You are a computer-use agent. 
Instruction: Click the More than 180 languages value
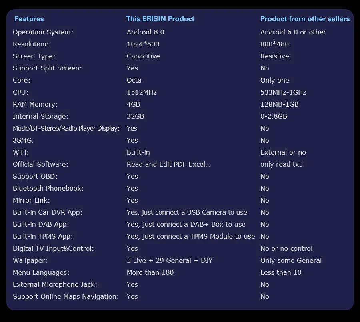[x=150, y=272]
